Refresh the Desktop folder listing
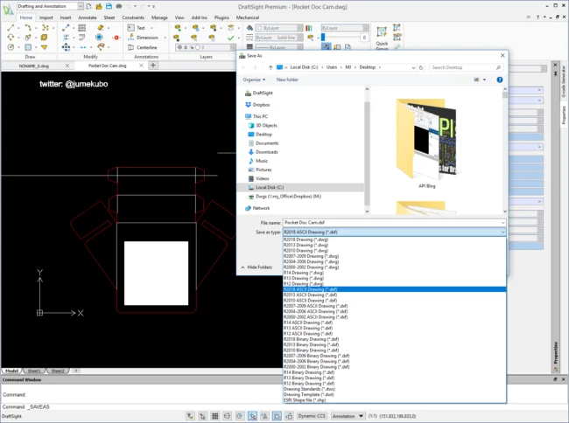The width and height of the screenshot is (569, 423). (422, 66)
